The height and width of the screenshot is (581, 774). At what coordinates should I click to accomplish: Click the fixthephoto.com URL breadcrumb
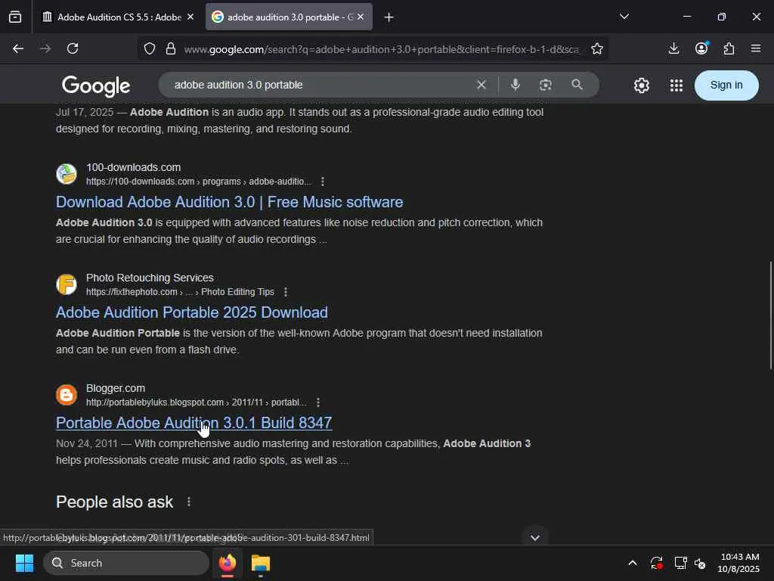(x=180, y=293)
